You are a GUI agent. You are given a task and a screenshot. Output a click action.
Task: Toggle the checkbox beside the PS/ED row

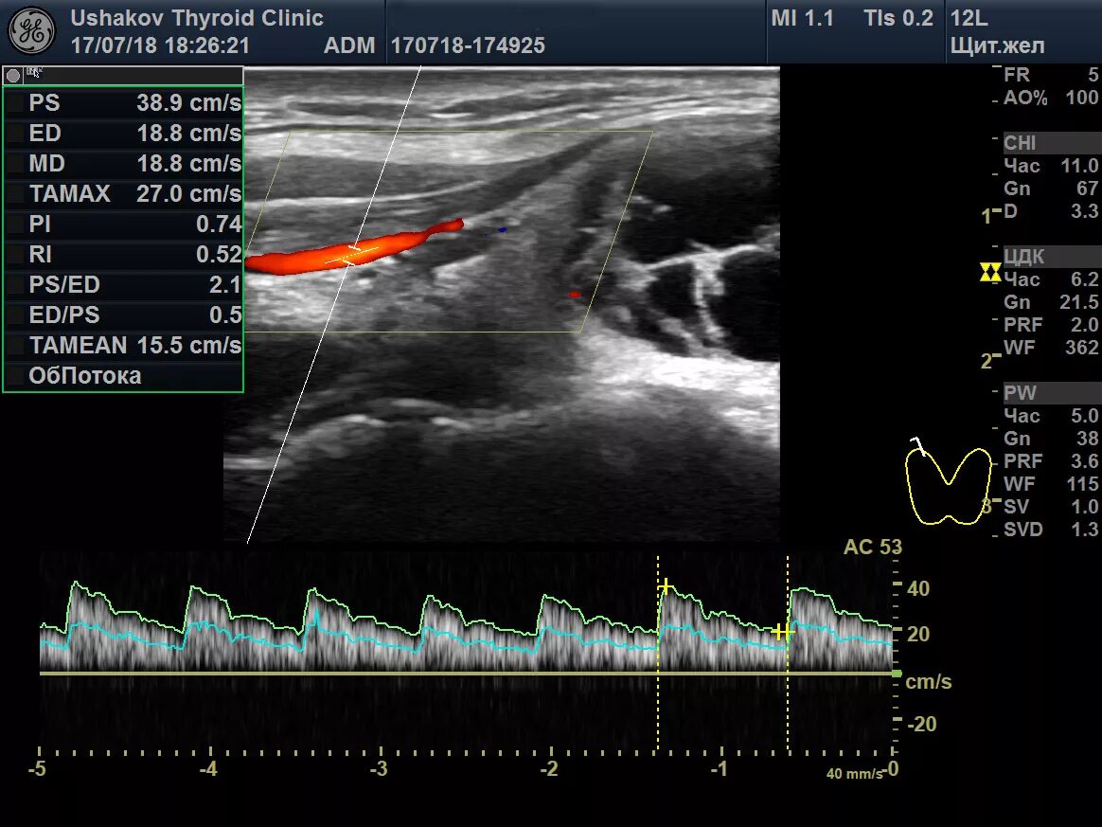(x=15, y=285)
